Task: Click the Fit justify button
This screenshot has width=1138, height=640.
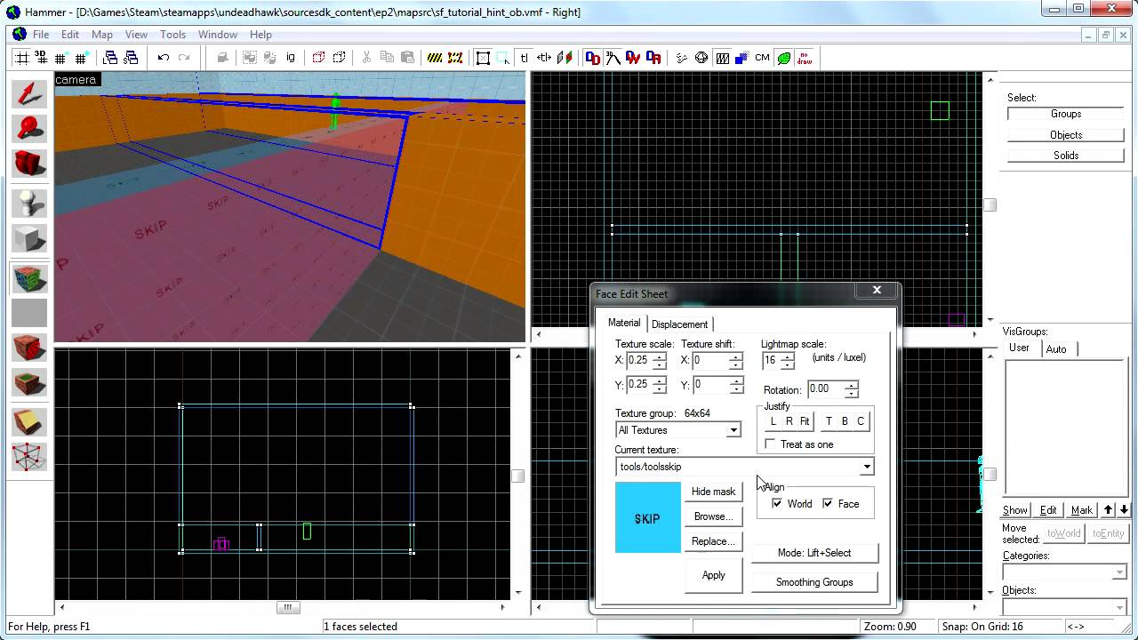Action: click(805, 421)
